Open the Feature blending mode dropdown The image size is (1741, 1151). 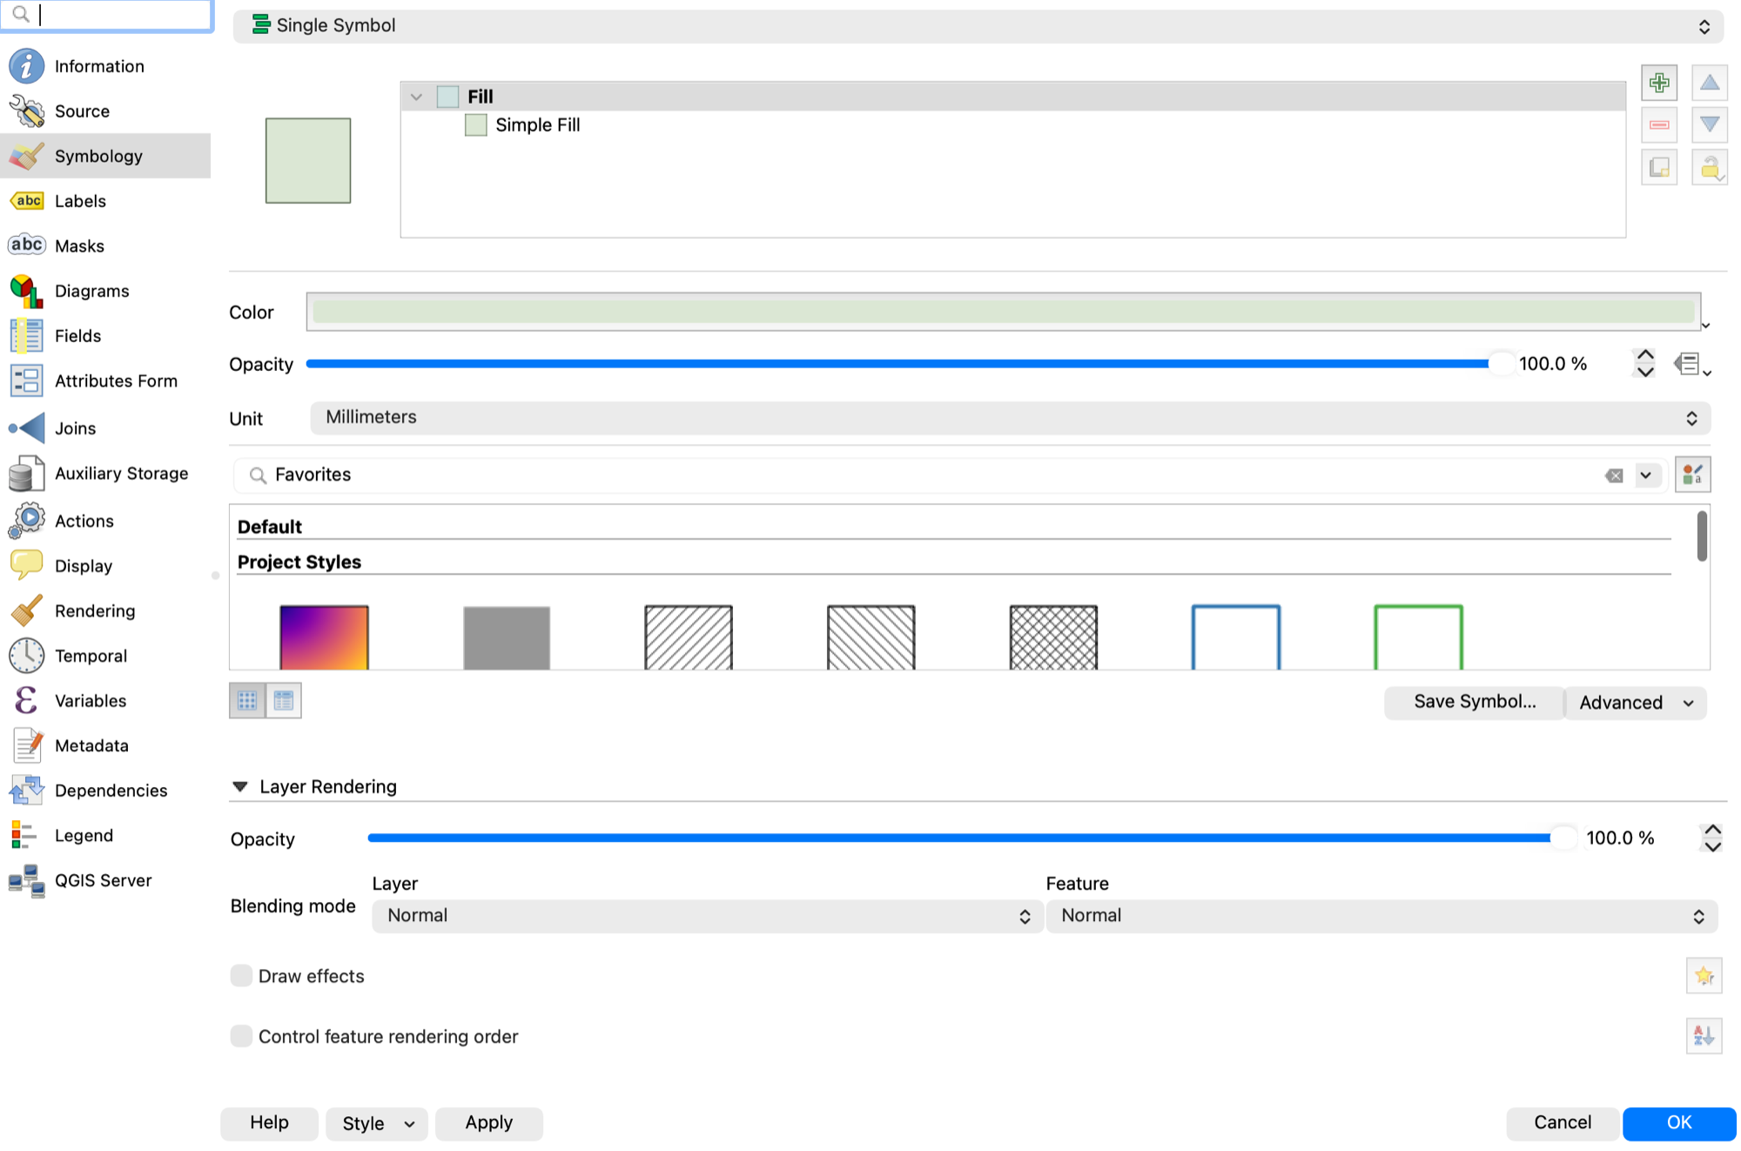(x=1381, y=916)
